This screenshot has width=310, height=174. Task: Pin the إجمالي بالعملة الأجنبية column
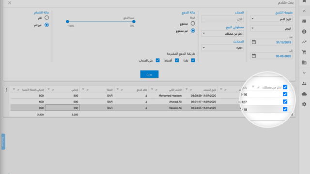click(18, 90)
